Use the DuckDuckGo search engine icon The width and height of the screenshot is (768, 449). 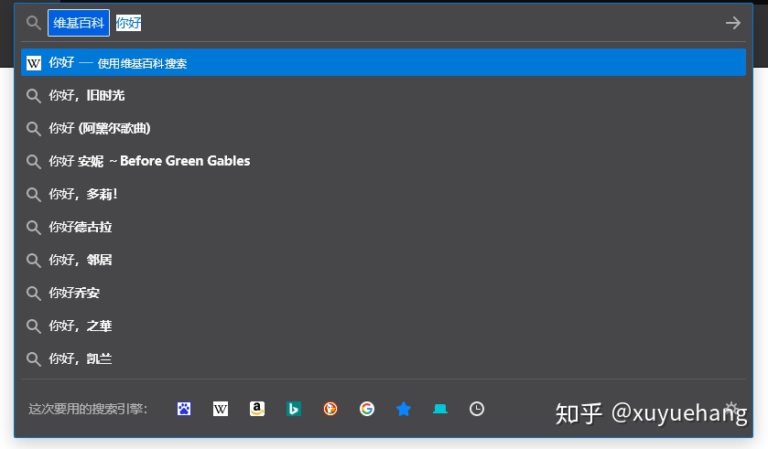[330, 409]
